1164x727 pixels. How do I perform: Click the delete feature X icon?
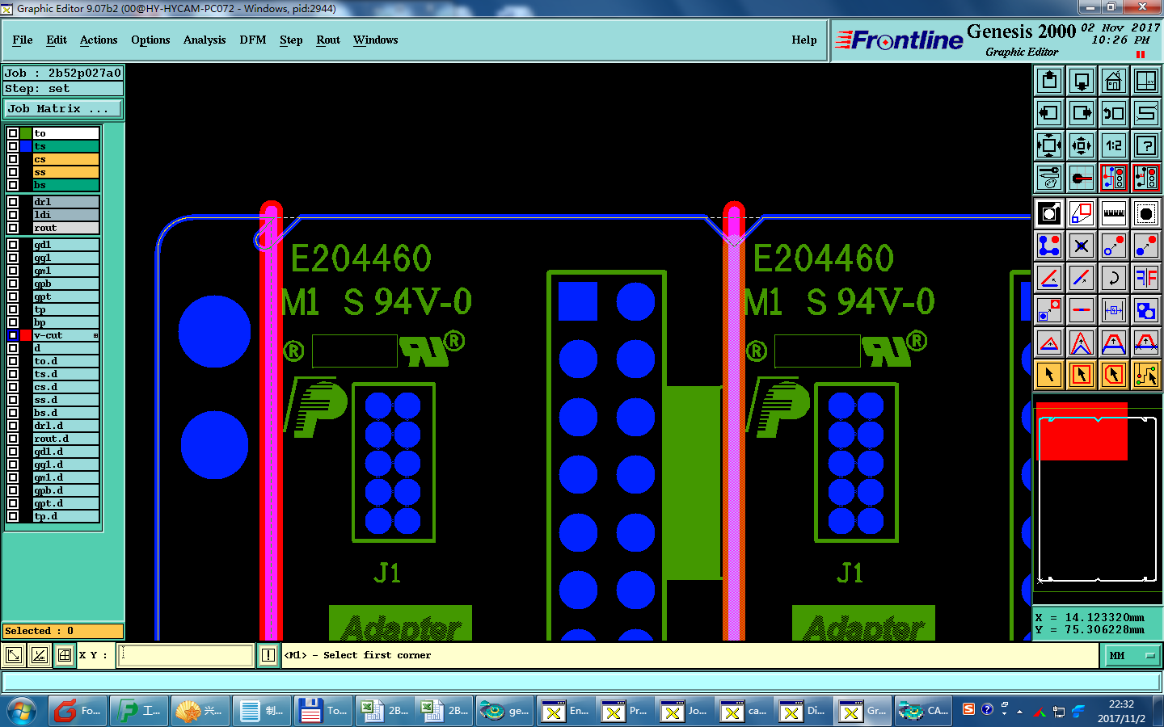coord(1082,246)
